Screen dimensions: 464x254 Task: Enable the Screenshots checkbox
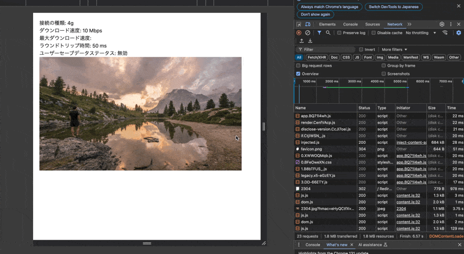pyautogui.click(x=383, y=74)
